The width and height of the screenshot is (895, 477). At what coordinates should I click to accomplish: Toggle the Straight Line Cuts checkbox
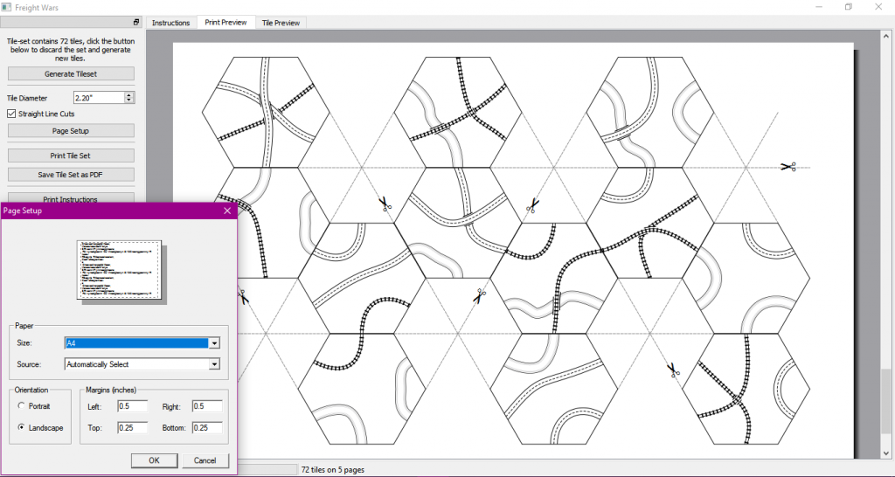(x=11, y=114)
